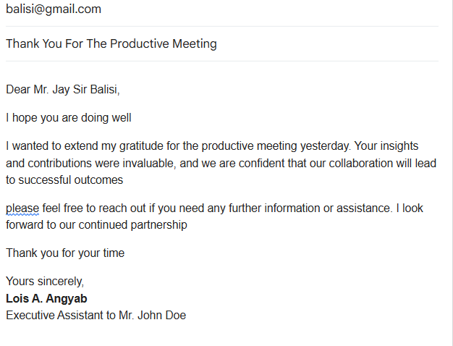Click the word invaluable in the message
The width and height of the screenshot is (453, 346).
tap(147, 163)
